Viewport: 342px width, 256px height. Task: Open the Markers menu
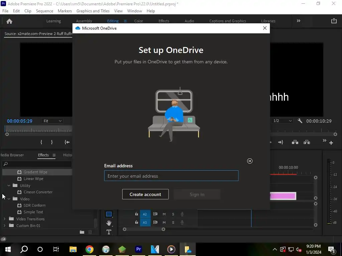64,11
